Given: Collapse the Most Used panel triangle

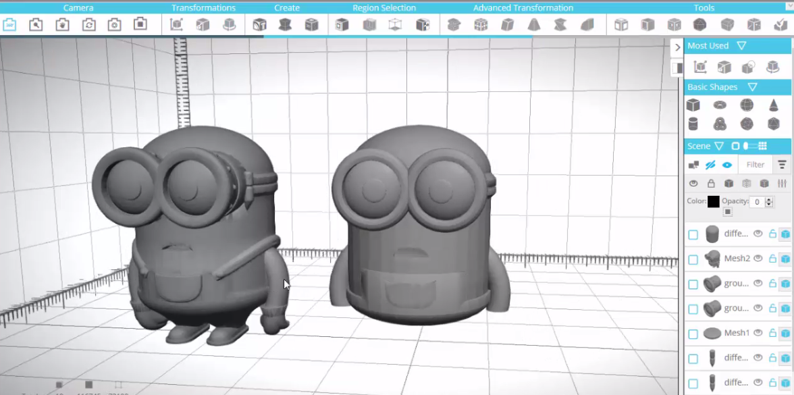Looking at the screenshot, I should tap(741, 46).
